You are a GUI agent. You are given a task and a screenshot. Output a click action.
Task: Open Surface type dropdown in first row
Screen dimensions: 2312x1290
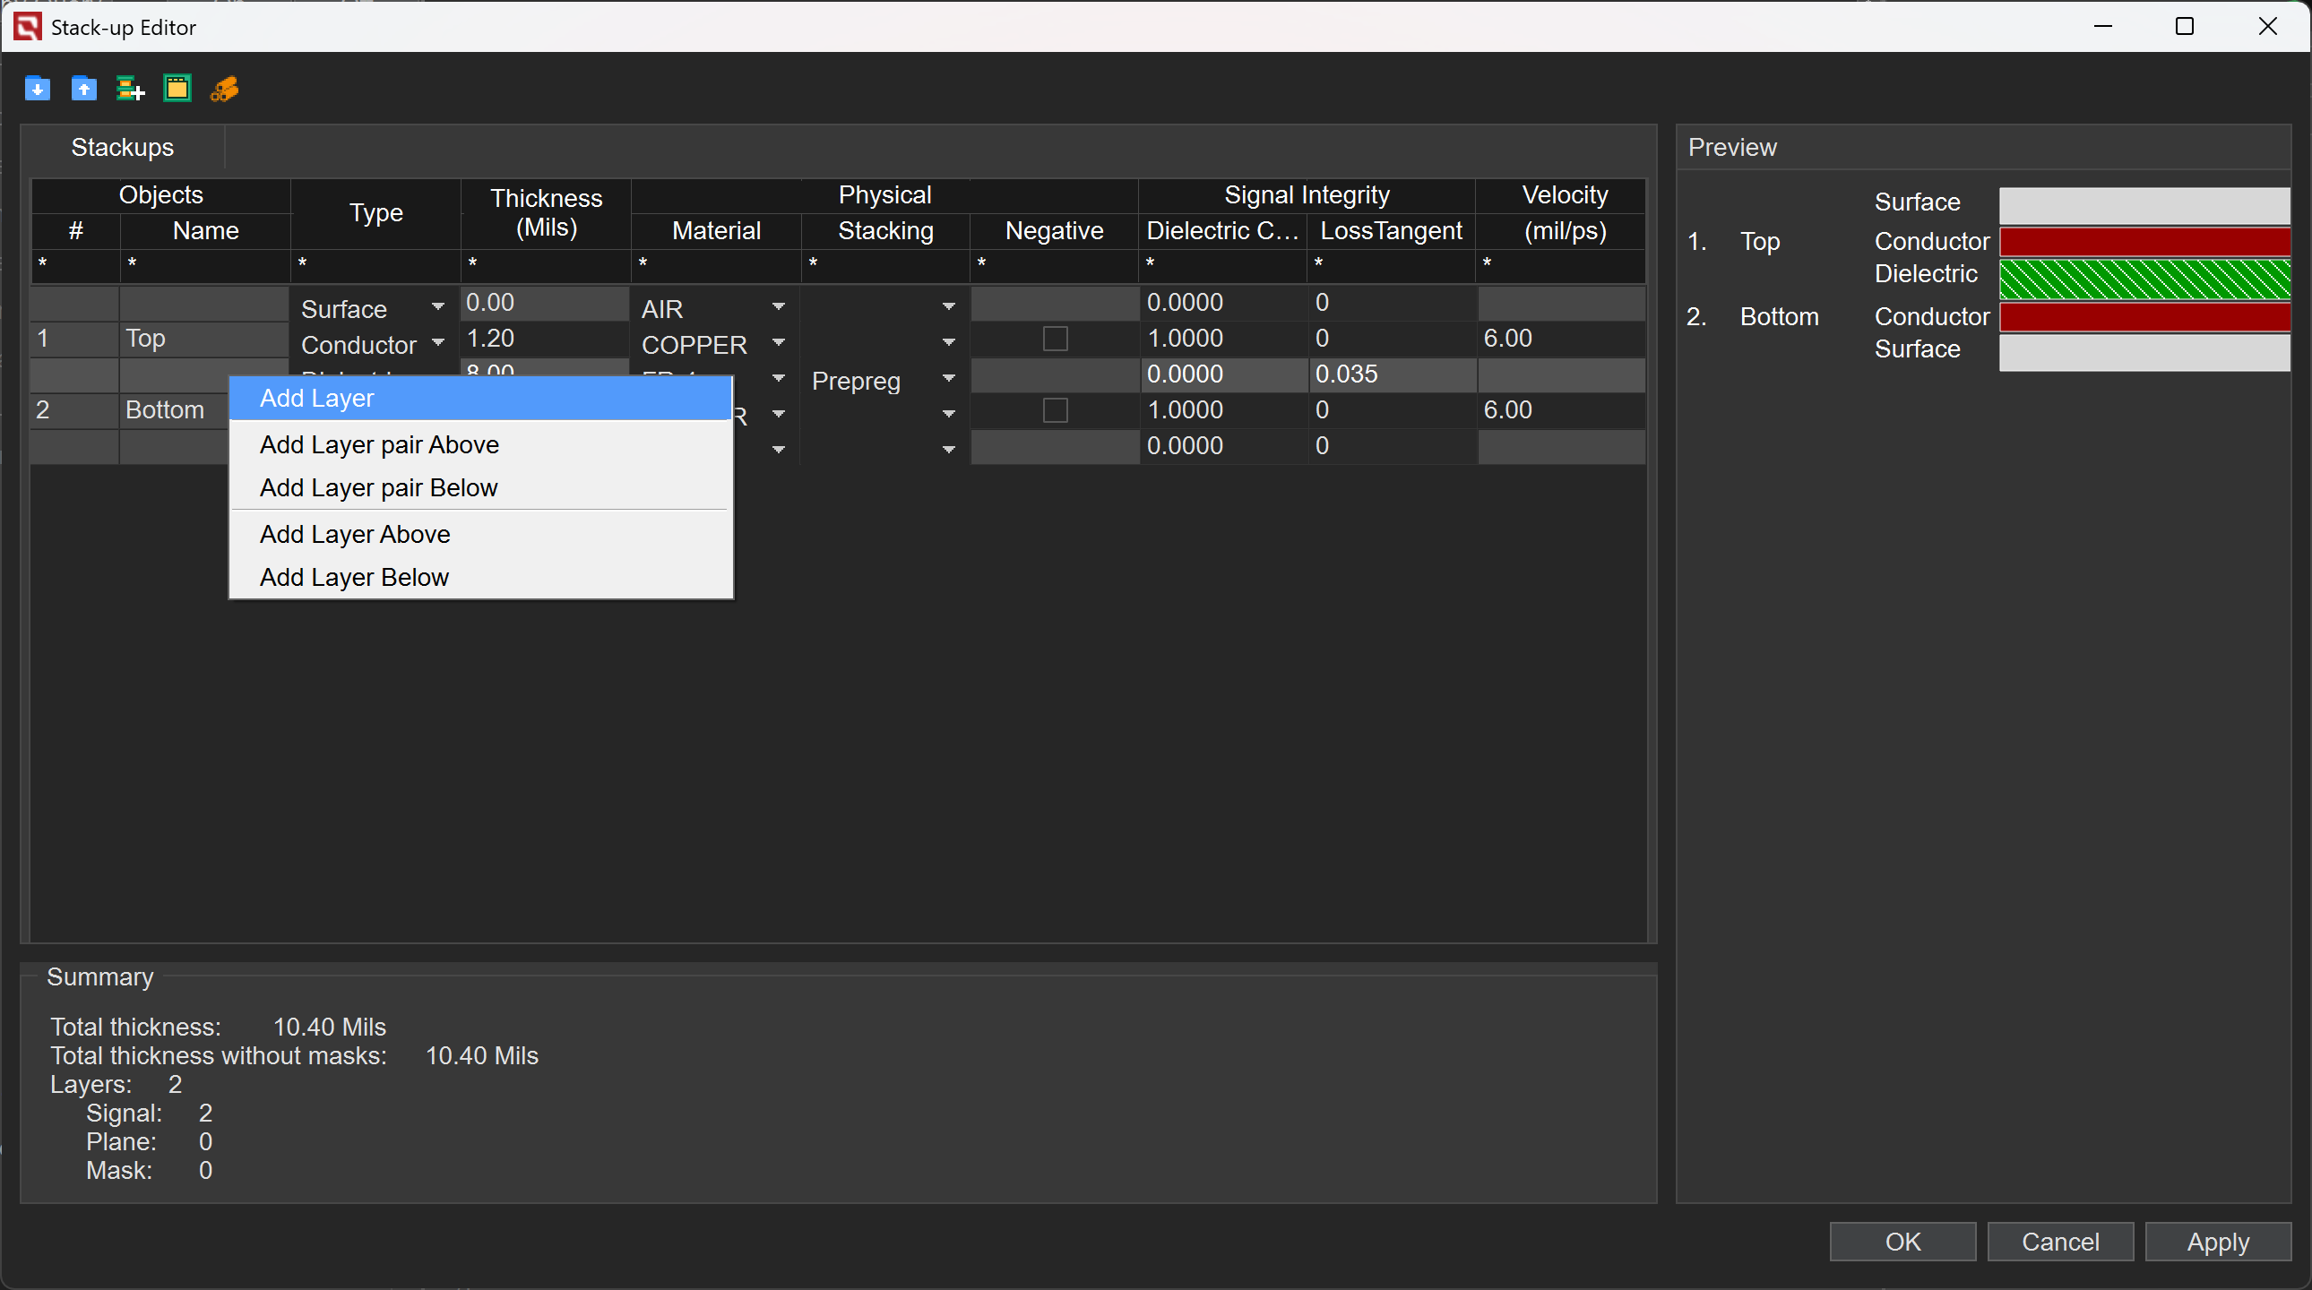click(437, 306)
